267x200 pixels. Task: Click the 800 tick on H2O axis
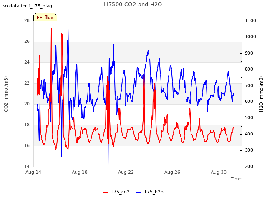249,70
